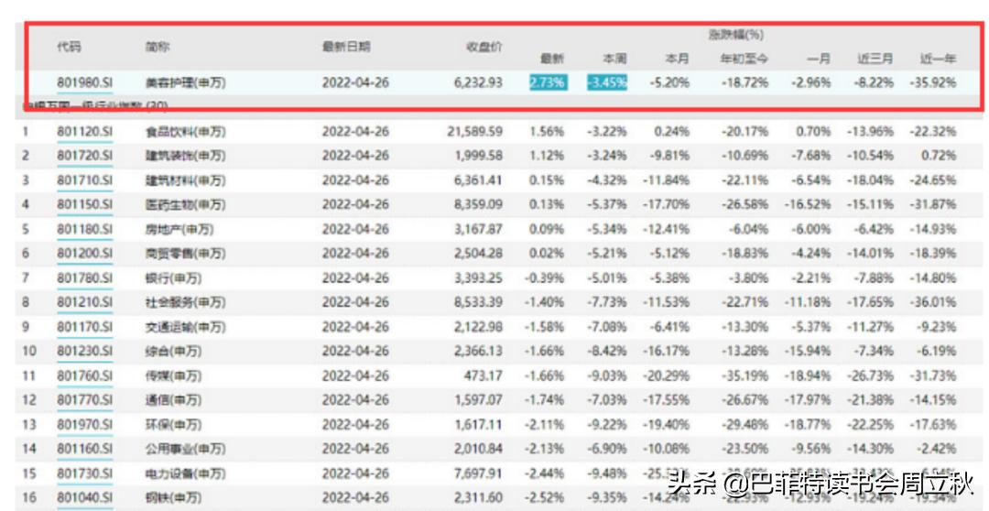Click the -35.92% one-year value
The height and width of the screenshot is (511, 989).
tap(933, 82)
